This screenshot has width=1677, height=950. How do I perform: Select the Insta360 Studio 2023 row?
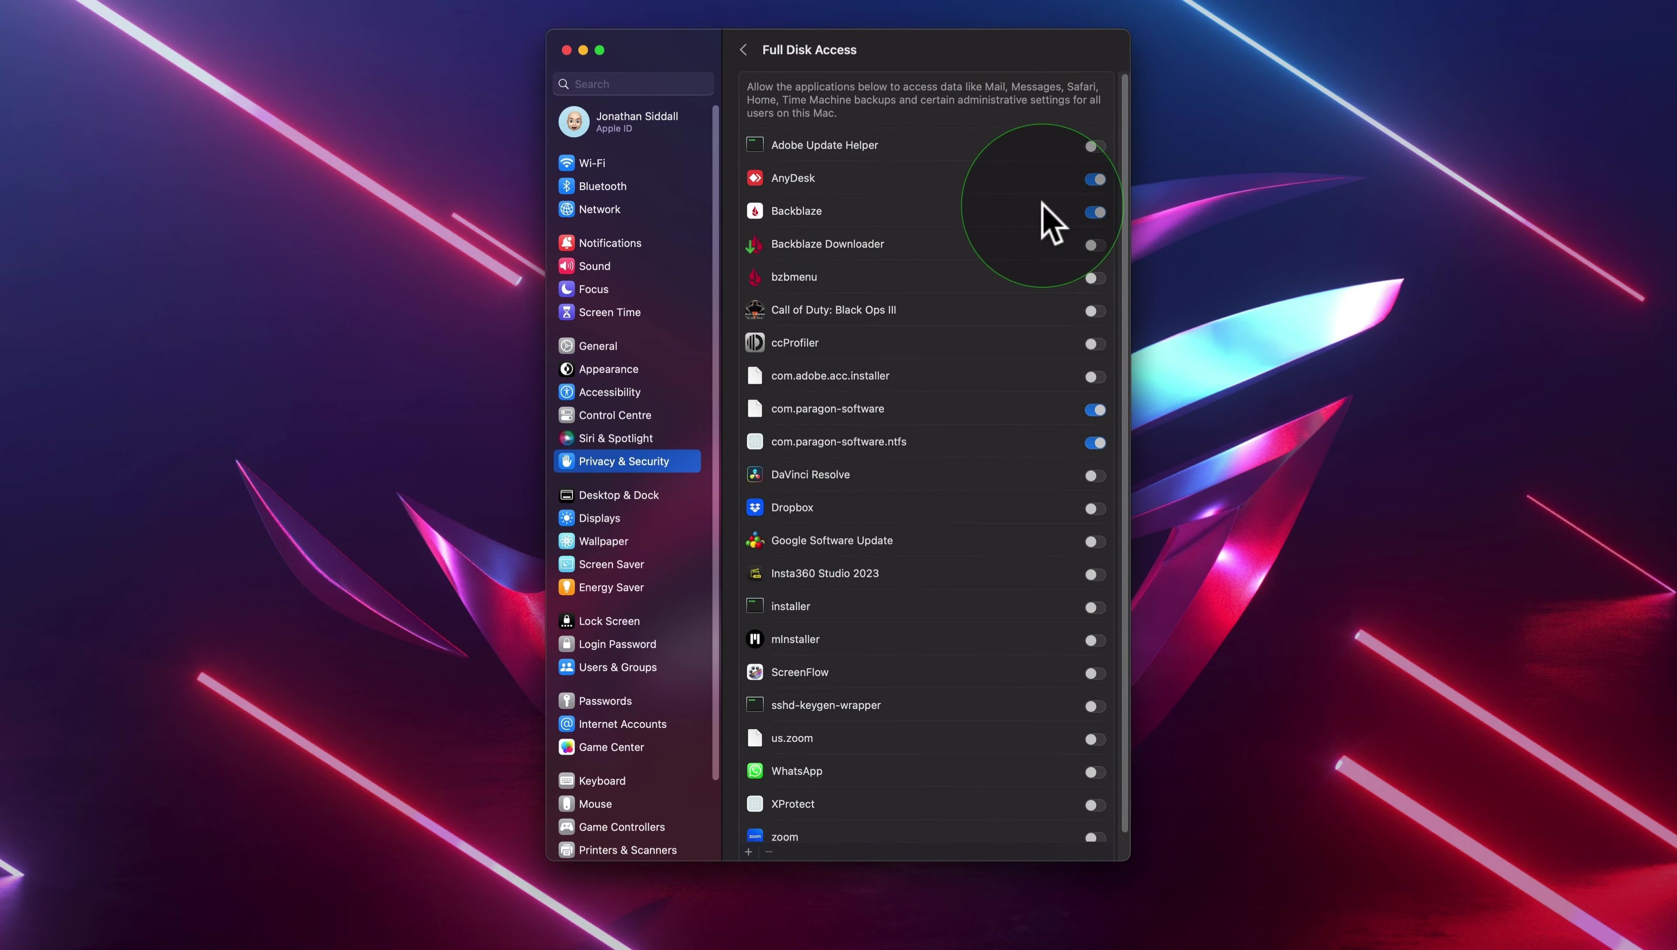click(927, 574)
